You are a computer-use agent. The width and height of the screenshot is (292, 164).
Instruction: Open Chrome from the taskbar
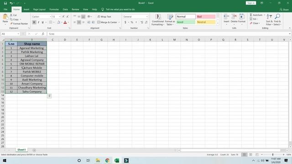107,160
